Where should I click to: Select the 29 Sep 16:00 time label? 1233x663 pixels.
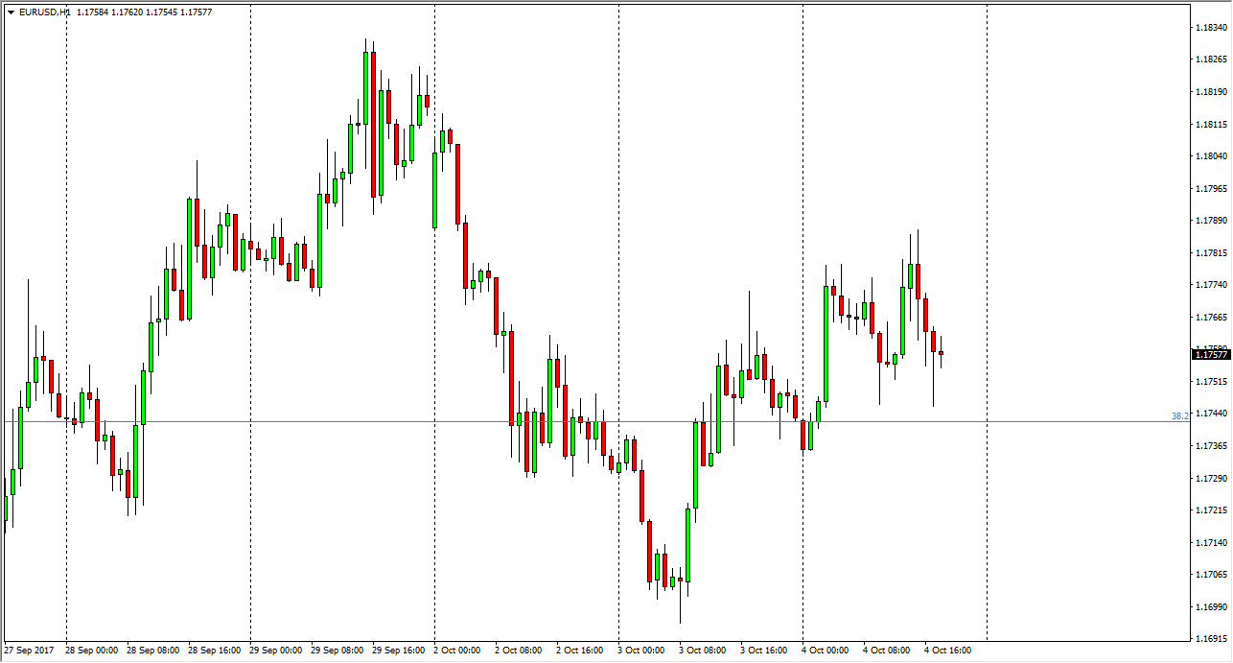click(x=399, y=651)
